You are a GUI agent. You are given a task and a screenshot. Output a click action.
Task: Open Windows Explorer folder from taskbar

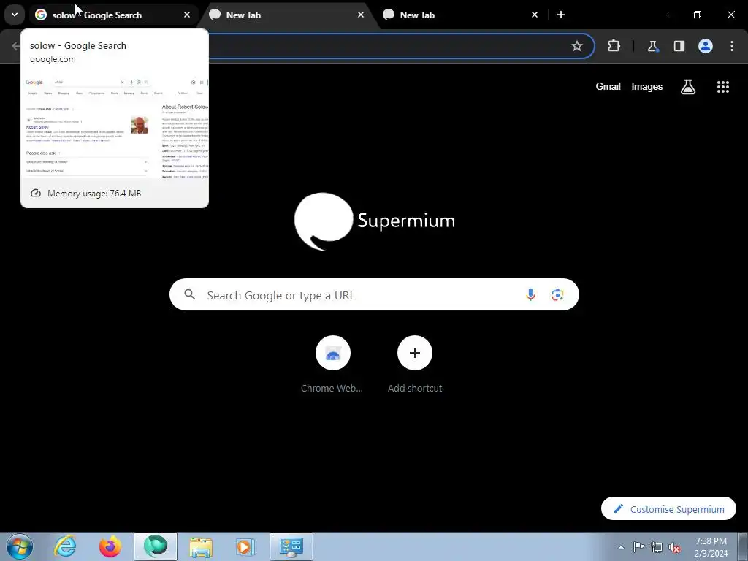pos(201,546)
